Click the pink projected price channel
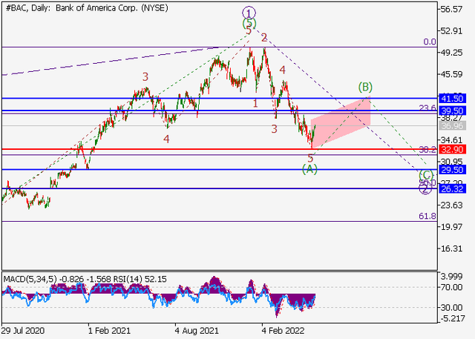This screenshot has width=475, height=339. coord(341,122)
